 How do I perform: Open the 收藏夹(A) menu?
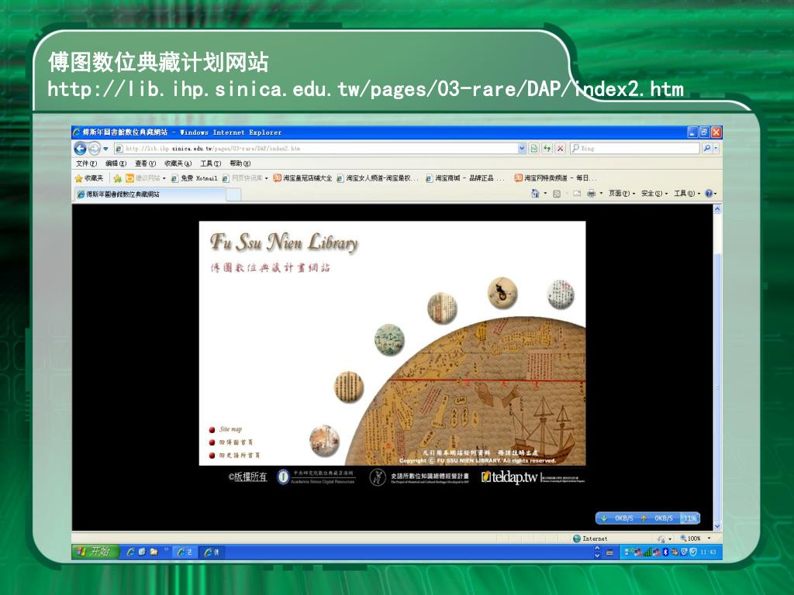(178, 163)
